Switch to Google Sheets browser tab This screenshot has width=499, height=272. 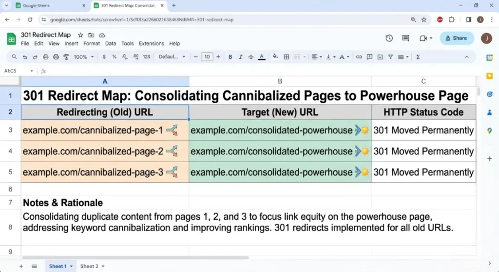[x=51, y=5]
